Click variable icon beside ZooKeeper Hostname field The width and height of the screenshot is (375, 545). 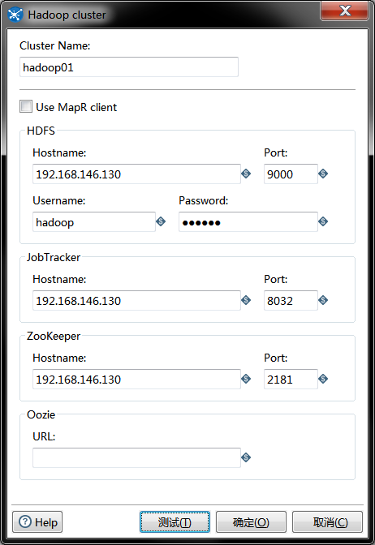pos(246,379)
